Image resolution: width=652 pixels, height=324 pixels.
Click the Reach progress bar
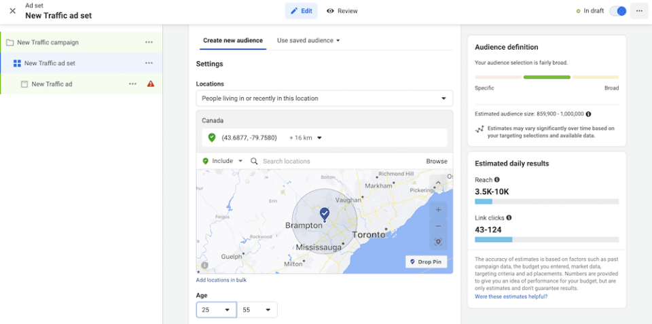[x=547, y=201]
